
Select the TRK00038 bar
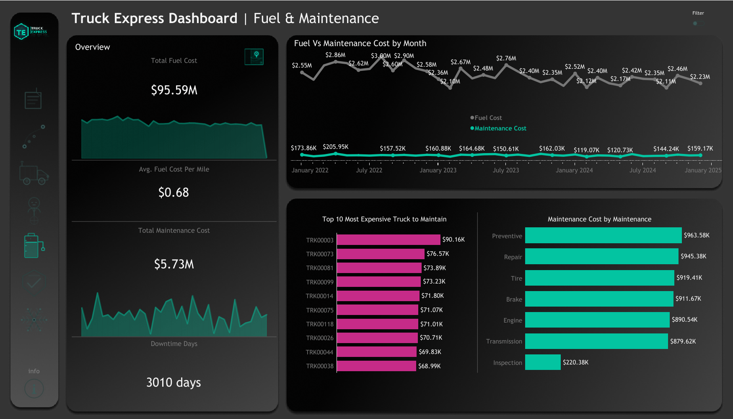click(376, 366)
